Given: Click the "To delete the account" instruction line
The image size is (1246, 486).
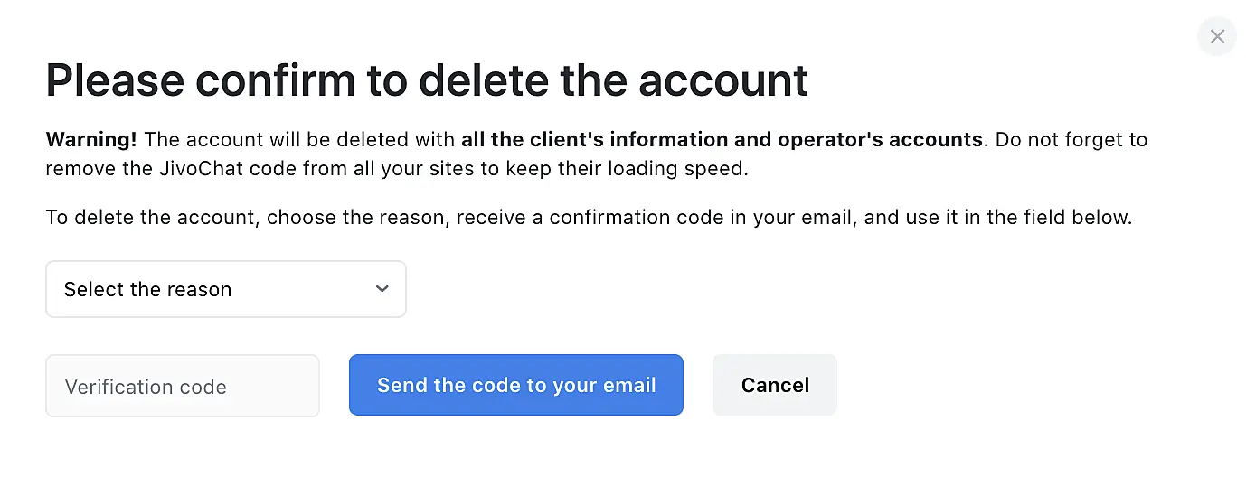Looking at the screenshot, I should [154, 218].
